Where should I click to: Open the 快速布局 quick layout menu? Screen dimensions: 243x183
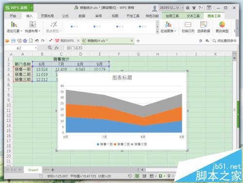tap(33, 27)
